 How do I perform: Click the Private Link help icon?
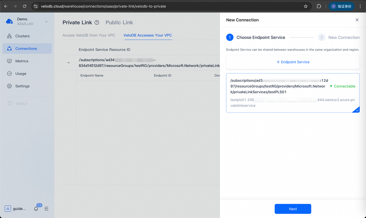click(x=96, y=22)
